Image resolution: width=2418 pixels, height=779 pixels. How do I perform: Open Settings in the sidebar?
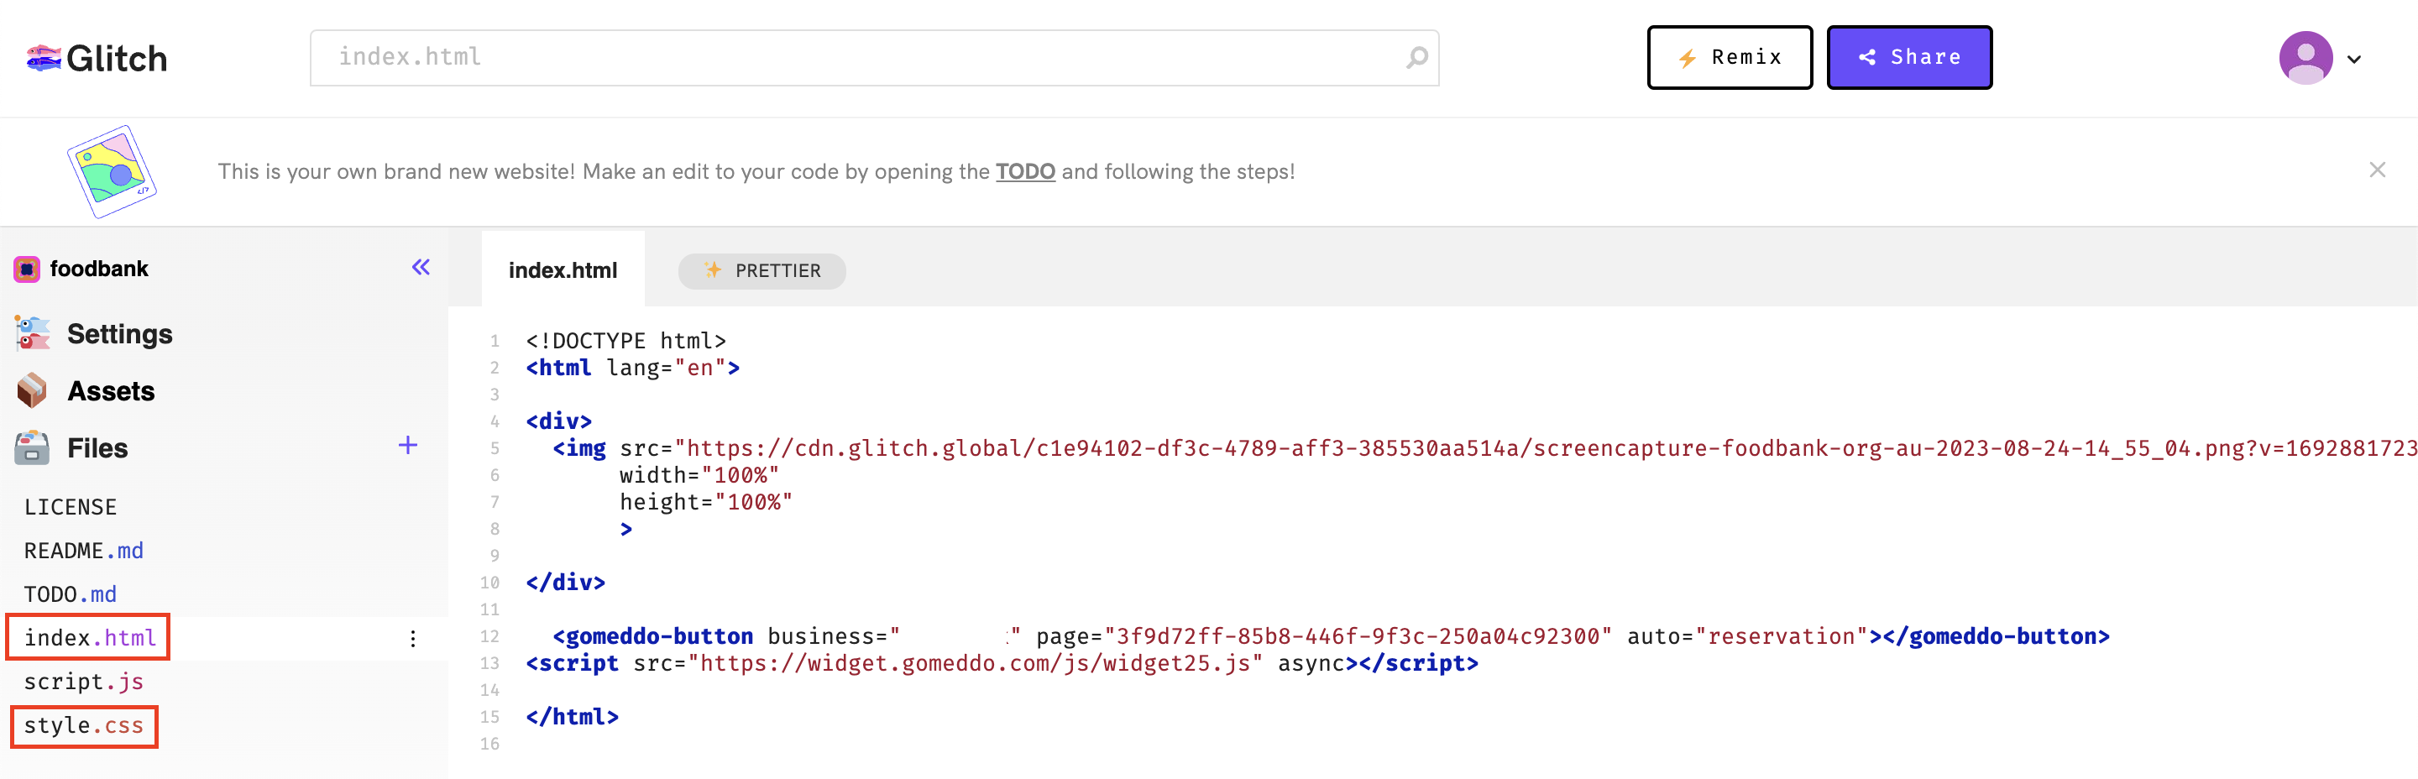pyautogui.click(x=119, y=334)
